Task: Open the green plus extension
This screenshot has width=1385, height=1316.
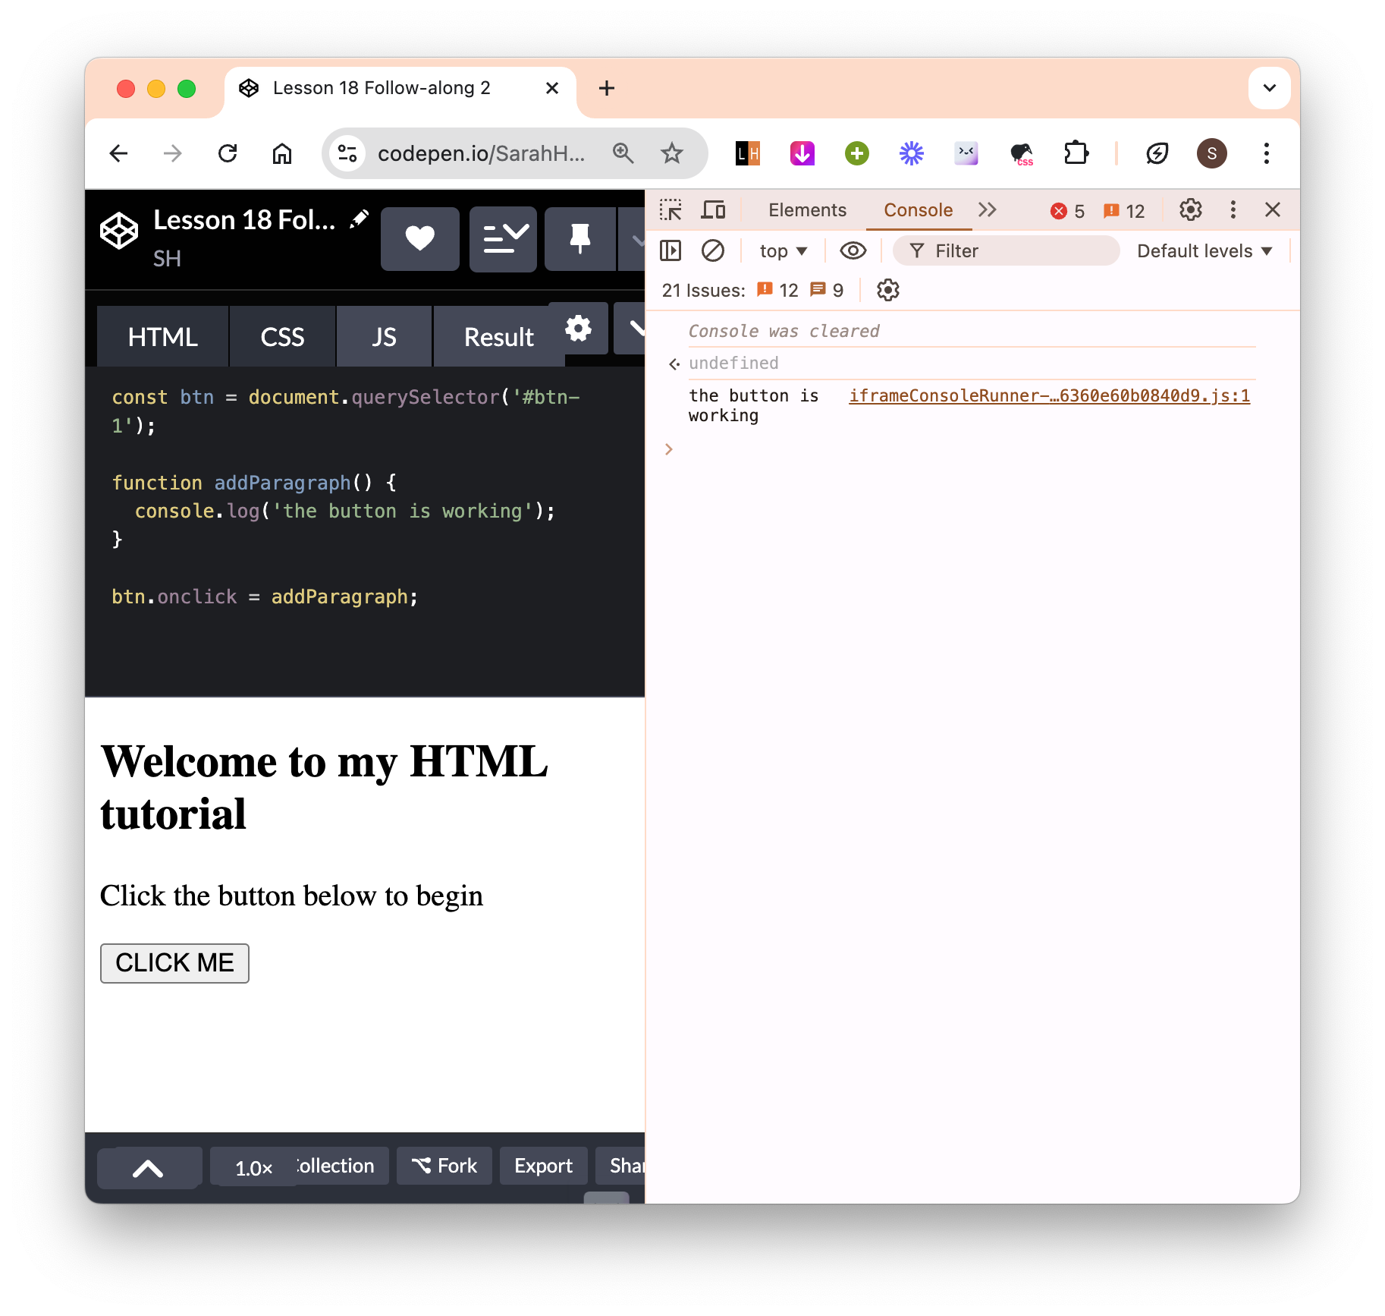Action: click(857, 154)
